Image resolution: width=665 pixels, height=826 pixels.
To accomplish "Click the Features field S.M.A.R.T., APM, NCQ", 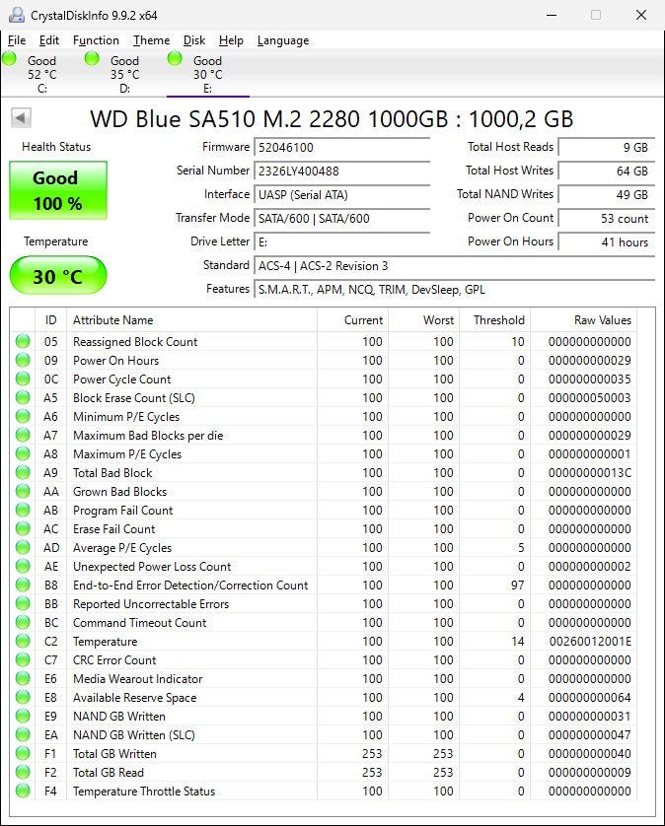I will (x=454, y=289).
